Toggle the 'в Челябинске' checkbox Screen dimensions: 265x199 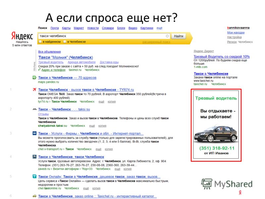coord(65,42)
